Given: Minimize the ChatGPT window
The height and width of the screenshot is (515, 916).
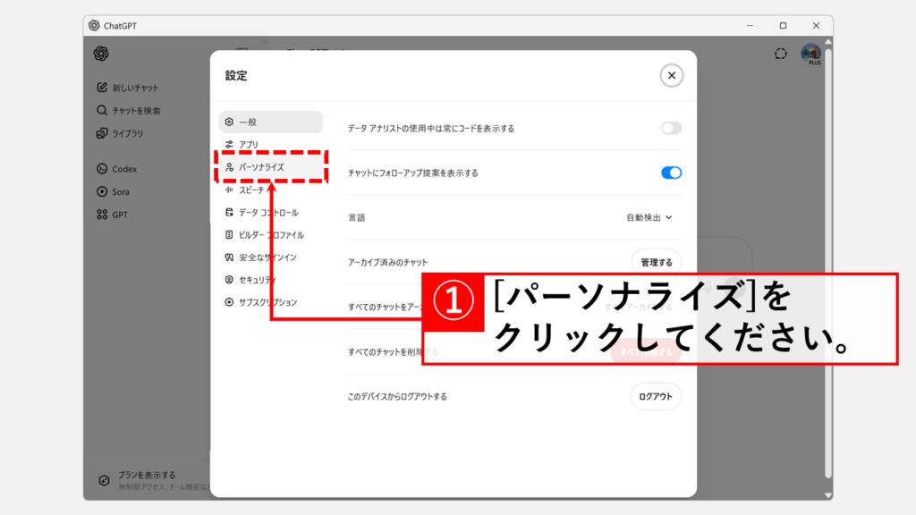Looking at the screenshot, I should click(x=751, y=26).
